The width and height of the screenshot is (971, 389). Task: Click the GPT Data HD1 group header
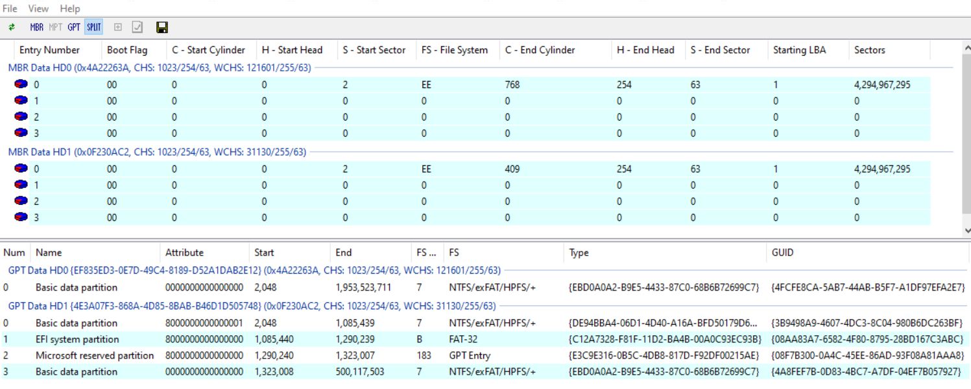coord(252,305)
